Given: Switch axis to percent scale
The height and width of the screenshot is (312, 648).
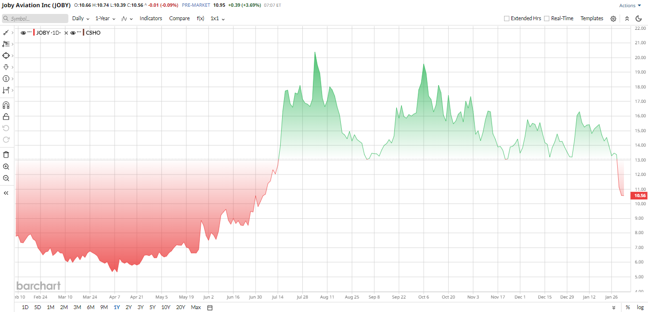Looking at the screenshot, I should (628, 307).
